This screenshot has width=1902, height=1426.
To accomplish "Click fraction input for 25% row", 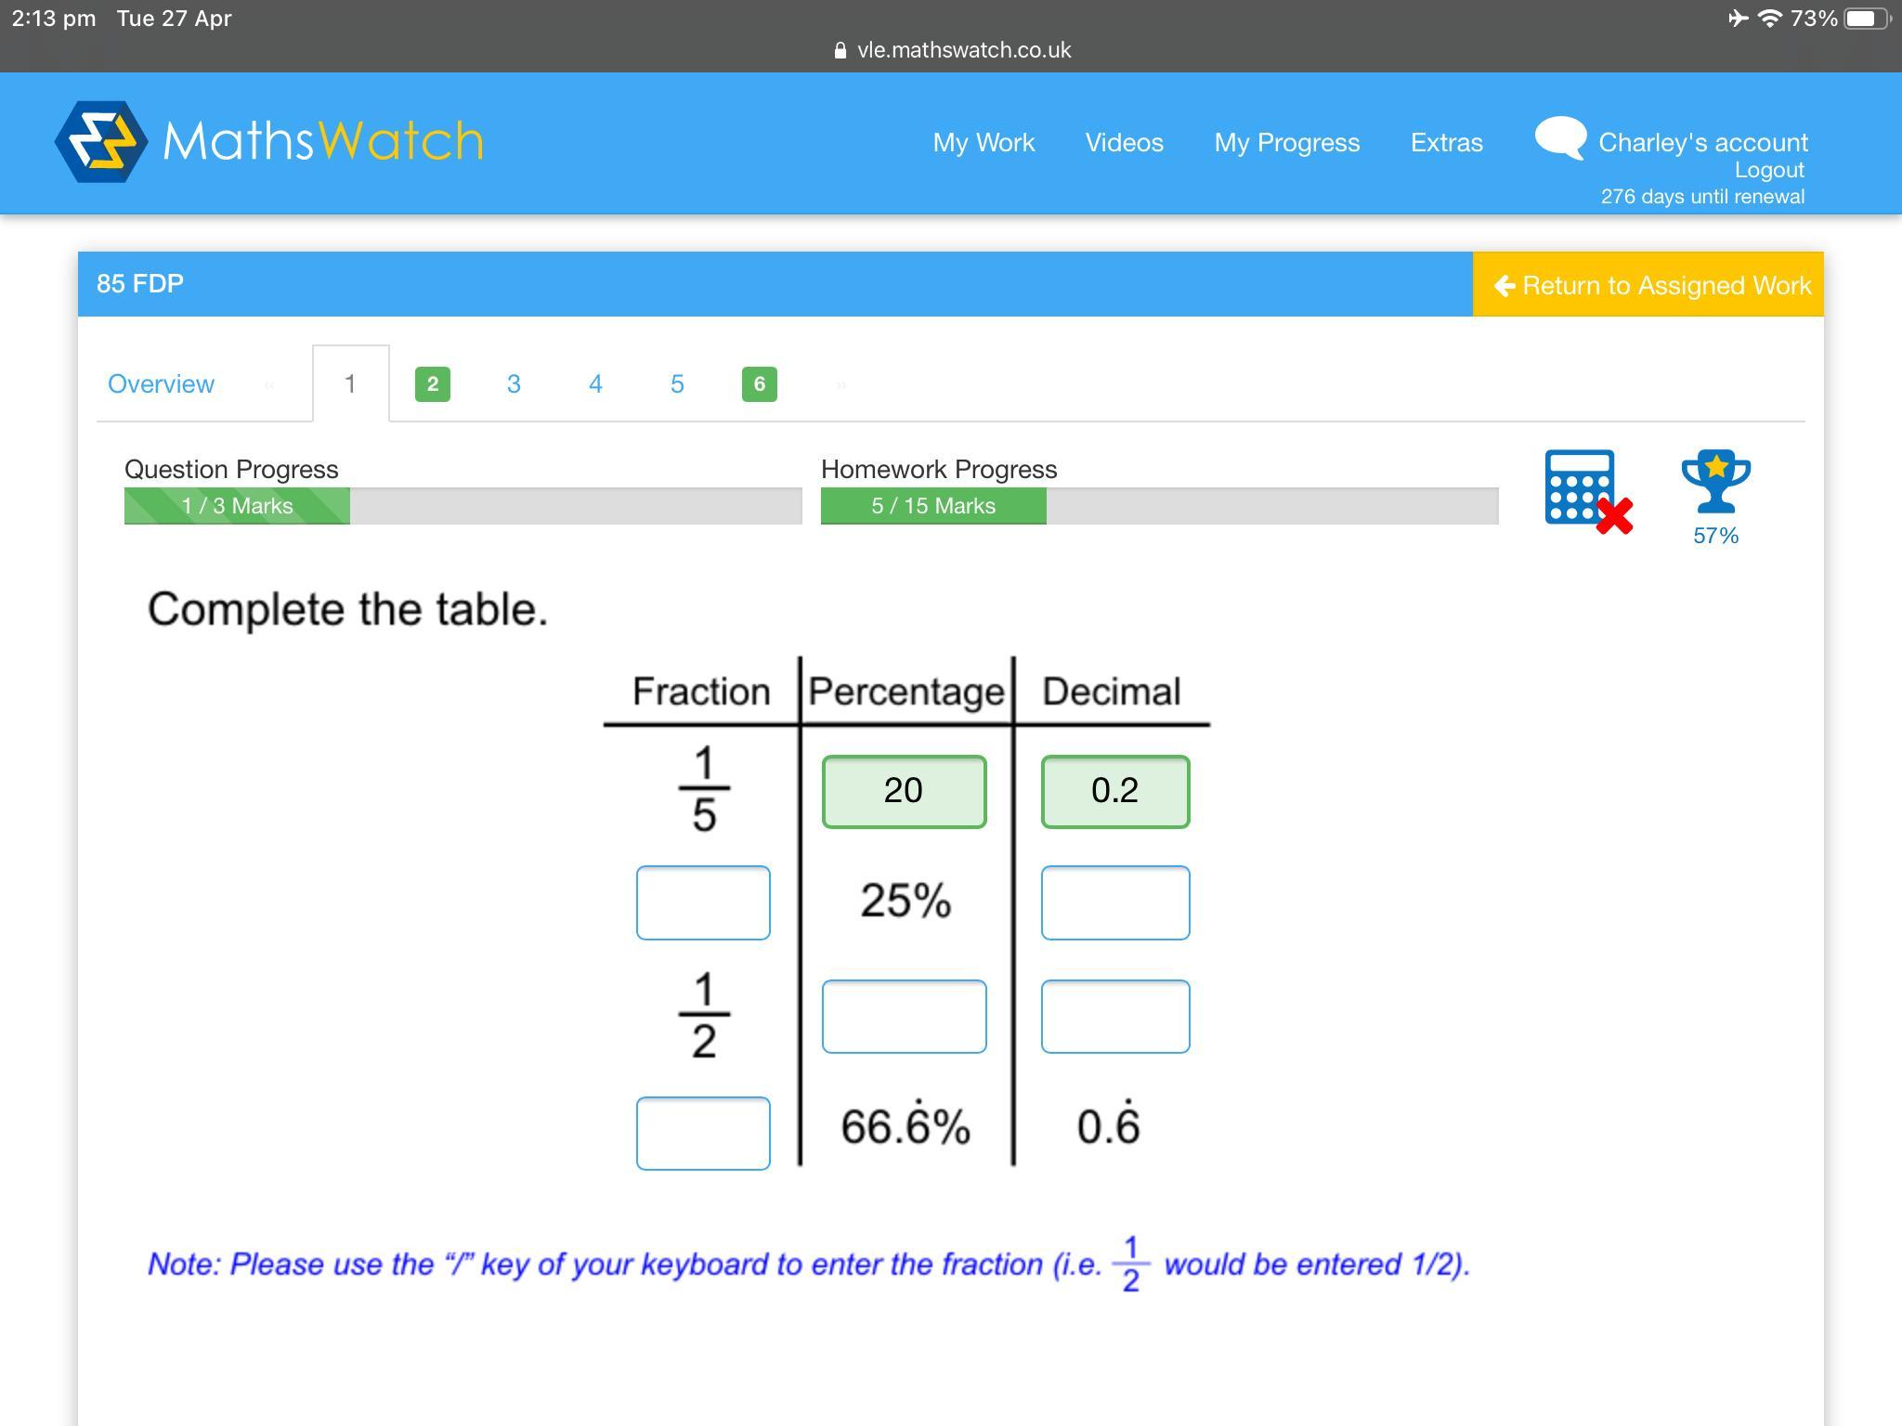I will 703,902.
